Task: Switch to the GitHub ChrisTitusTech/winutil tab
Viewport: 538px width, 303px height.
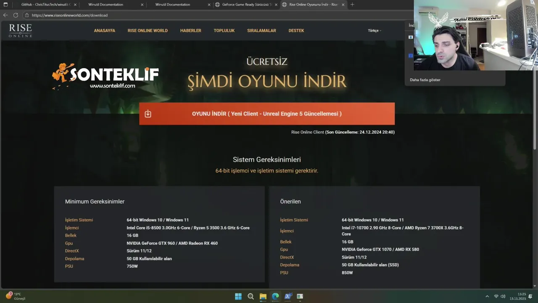Action: (45, 5)
